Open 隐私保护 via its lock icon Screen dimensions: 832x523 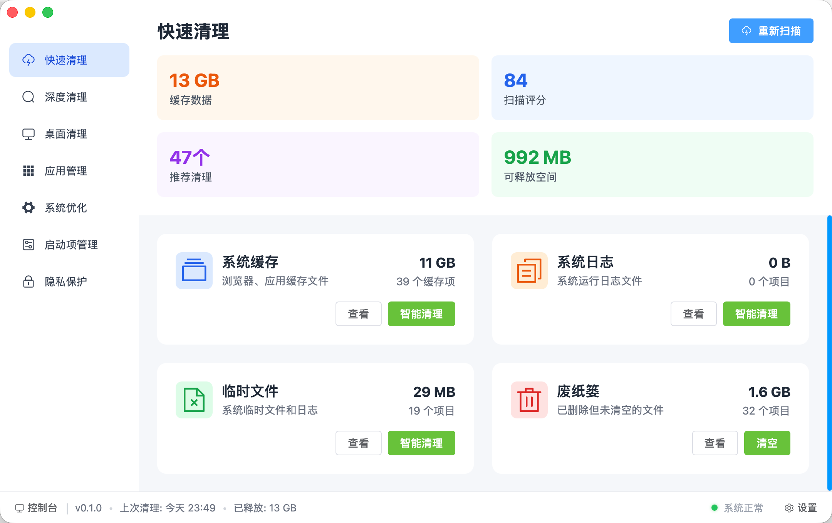click(29, 281)
